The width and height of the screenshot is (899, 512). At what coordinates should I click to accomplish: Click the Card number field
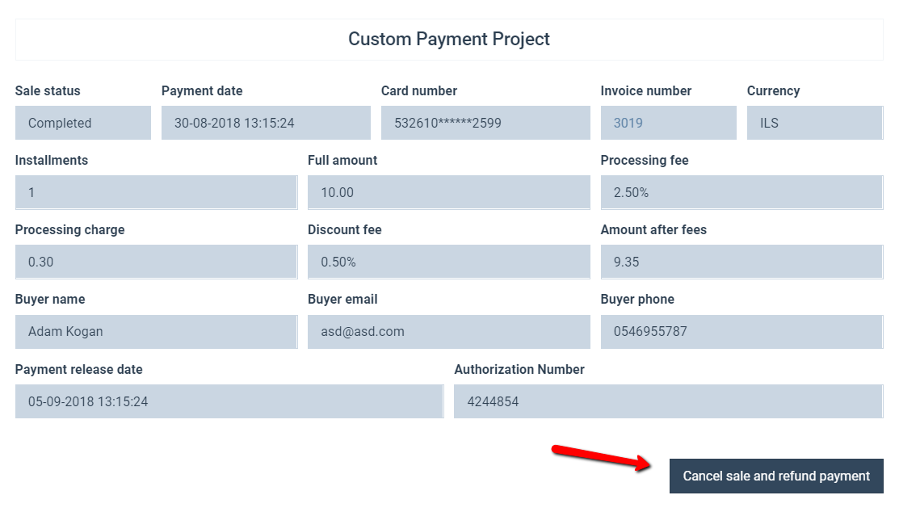click(x=485, y=123)
